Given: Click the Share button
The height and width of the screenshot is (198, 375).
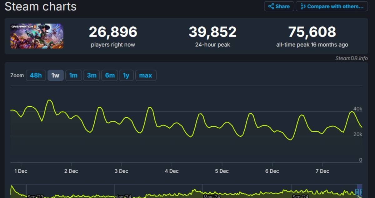Looking at the screenshot, I should coord(279,6).
